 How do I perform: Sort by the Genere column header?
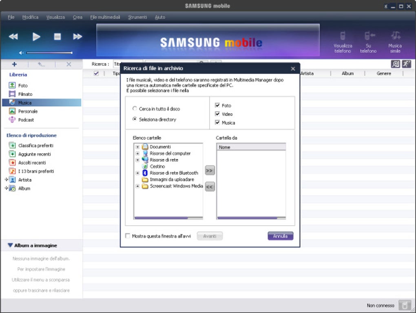click(384, 73)
